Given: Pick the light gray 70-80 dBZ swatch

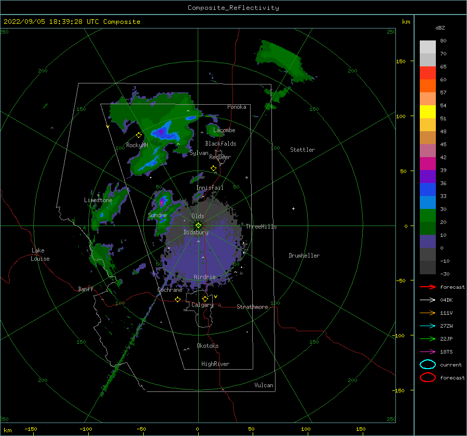Looking at the screenshot, I should (x=428, y=47).
